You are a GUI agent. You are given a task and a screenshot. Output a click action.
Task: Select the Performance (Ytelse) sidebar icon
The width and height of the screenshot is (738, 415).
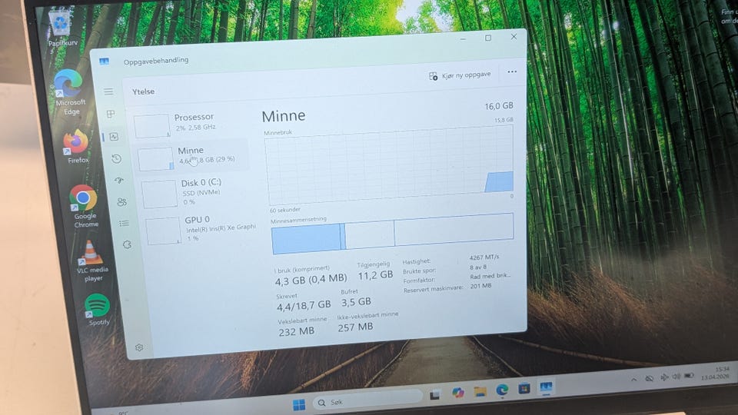[x=114, y=137]
